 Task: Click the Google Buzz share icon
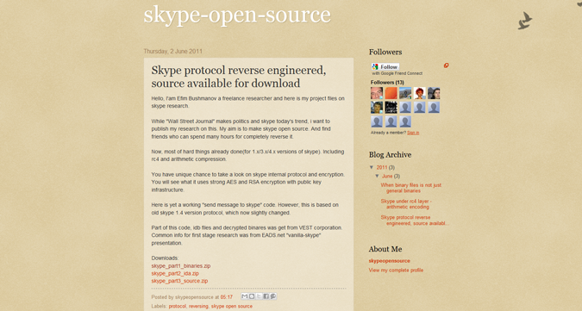coord(273,296)
